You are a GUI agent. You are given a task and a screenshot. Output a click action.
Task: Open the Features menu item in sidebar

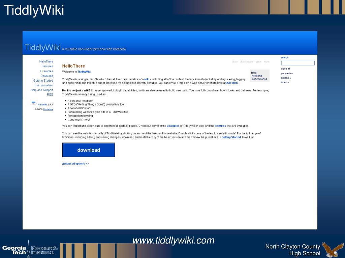[x=47, y=66]
